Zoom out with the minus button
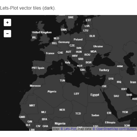 (8, 34)
